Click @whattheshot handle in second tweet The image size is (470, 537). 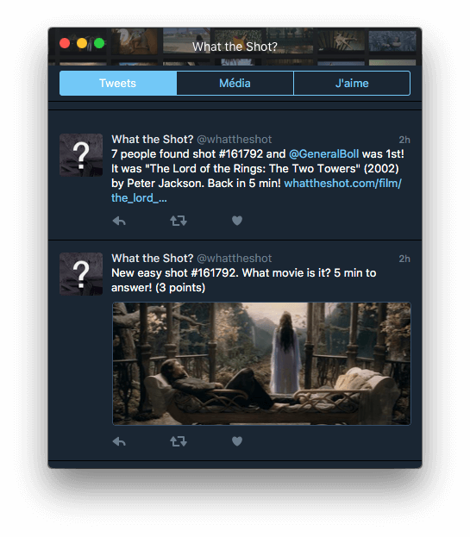(235, 259)
